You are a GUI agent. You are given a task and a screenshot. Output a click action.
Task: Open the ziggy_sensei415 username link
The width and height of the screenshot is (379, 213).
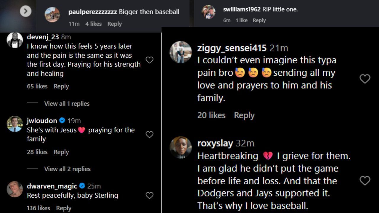(232, 48)
